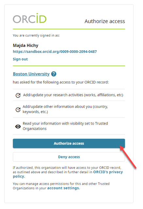This screenshot has height=209, width=143.
Task: Select the Add/update other information permission text
Action: (65, 109)
